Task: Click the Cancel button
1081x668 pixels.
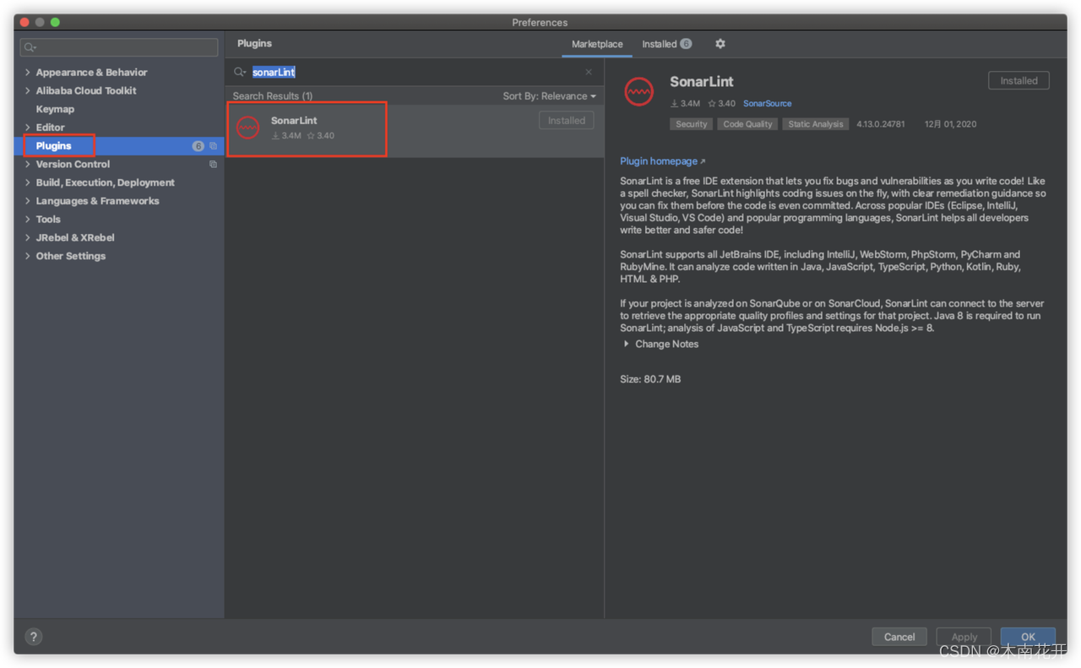Action: (x=899, y=637)
